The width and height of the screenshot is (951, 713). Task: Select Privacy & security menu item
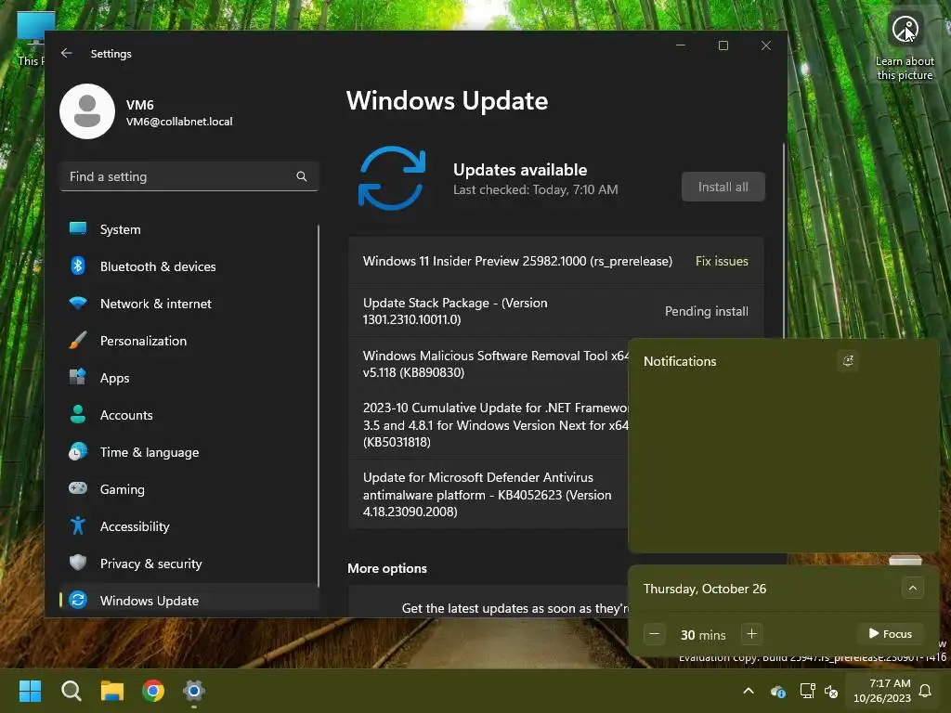click(189, 564)
